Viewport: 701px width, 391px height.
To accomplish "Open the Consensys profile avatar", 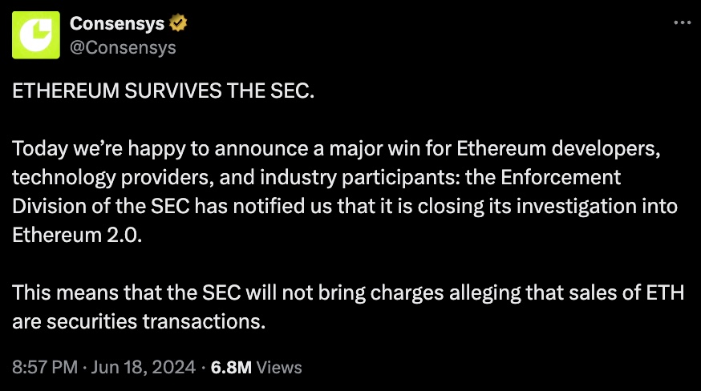I will pyautogui.click(x=36, y=35).
